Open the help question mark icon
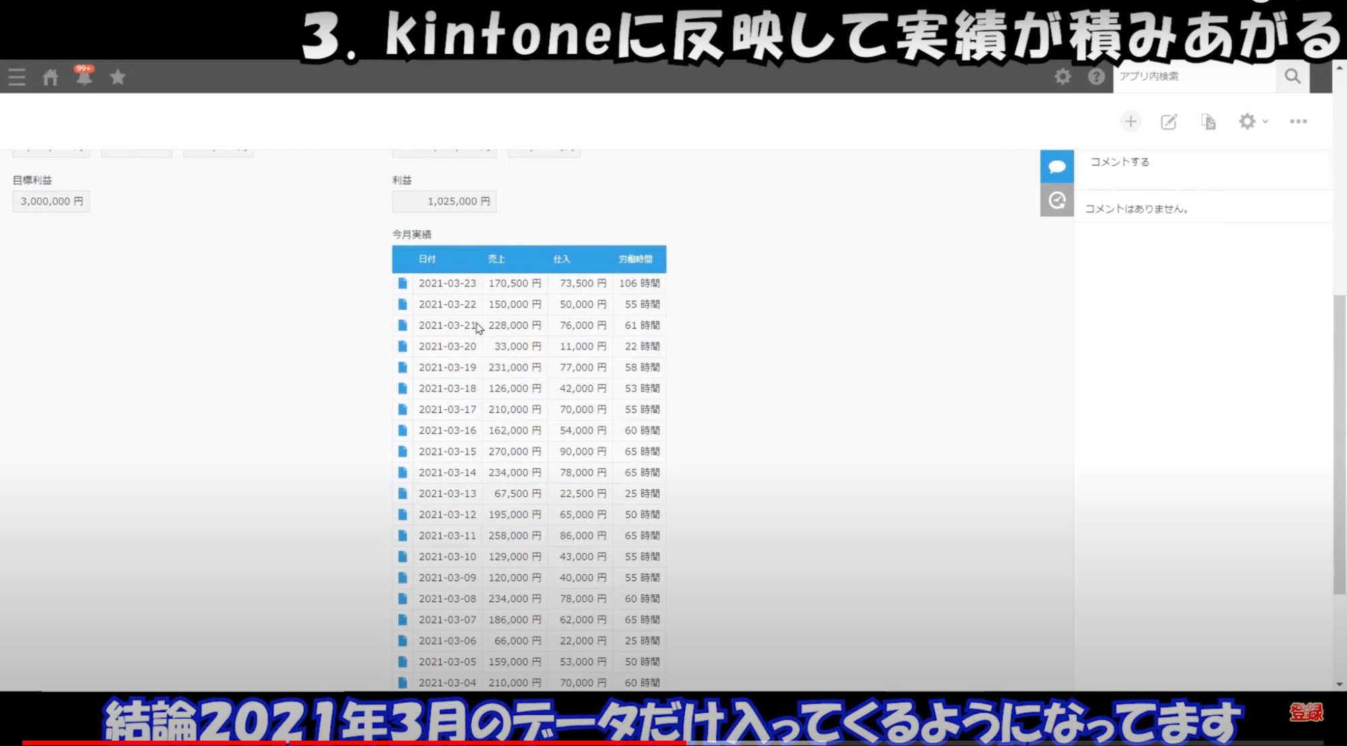 click(1096, 77)
